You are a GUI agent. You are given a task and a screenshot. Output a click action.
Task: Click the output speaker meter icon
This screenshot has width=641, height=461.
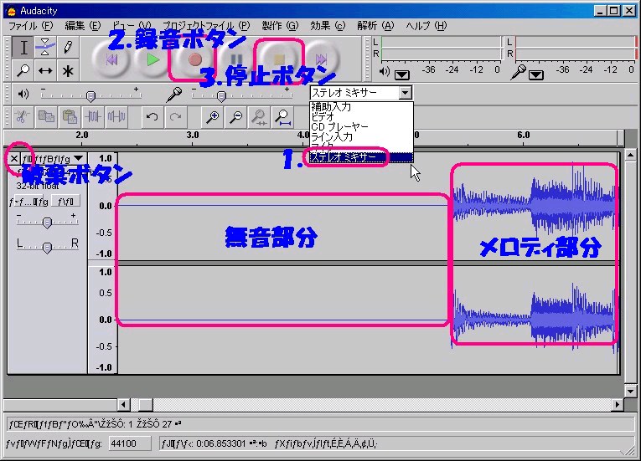[x=385, y=72]
